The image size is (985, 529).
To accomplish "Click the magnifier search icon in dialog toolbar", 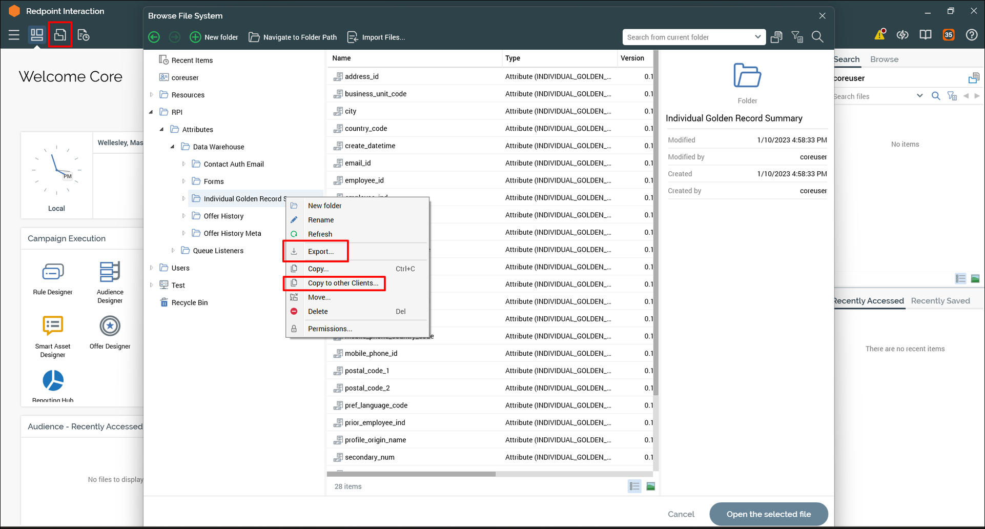I will [x=817, y=37].
